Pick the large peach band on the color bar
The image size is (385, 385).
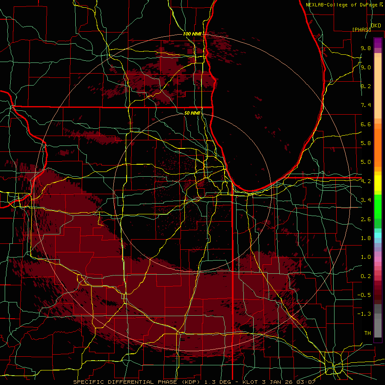[x=378, y=88]
